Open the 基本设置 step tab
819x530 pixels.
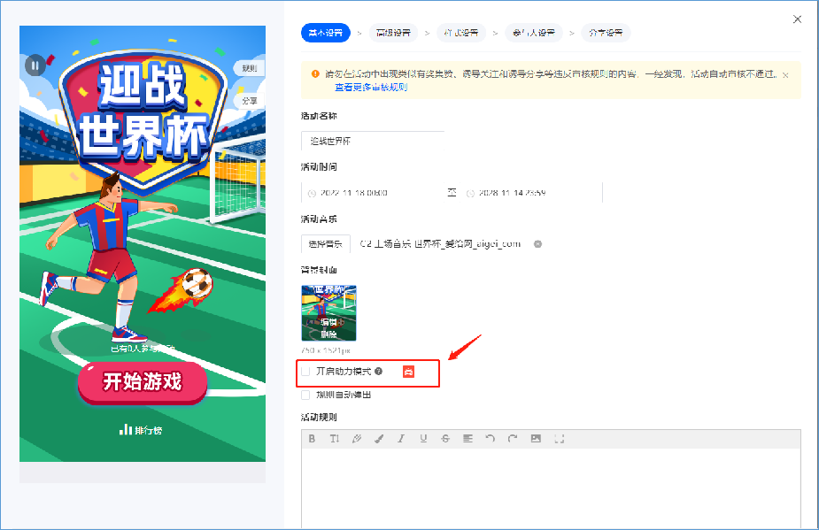click(326, 33)
